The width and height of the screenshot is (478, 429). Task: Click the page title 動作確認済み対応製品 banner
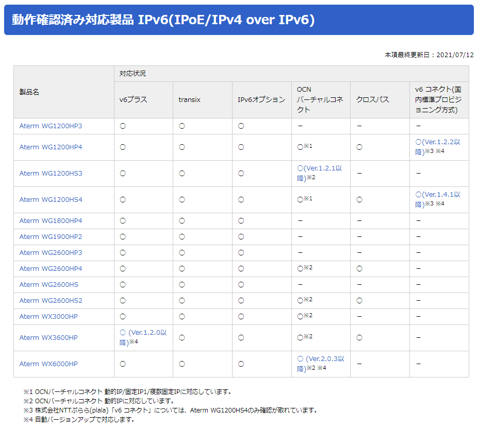(x=239, y=20)
